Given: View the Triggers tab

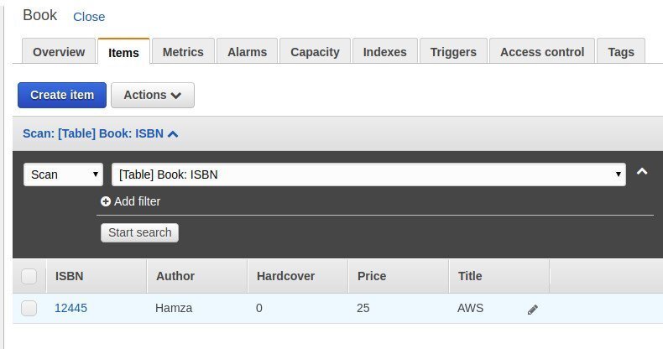Looking at the screenshot, I should click(x=452, y=52).
